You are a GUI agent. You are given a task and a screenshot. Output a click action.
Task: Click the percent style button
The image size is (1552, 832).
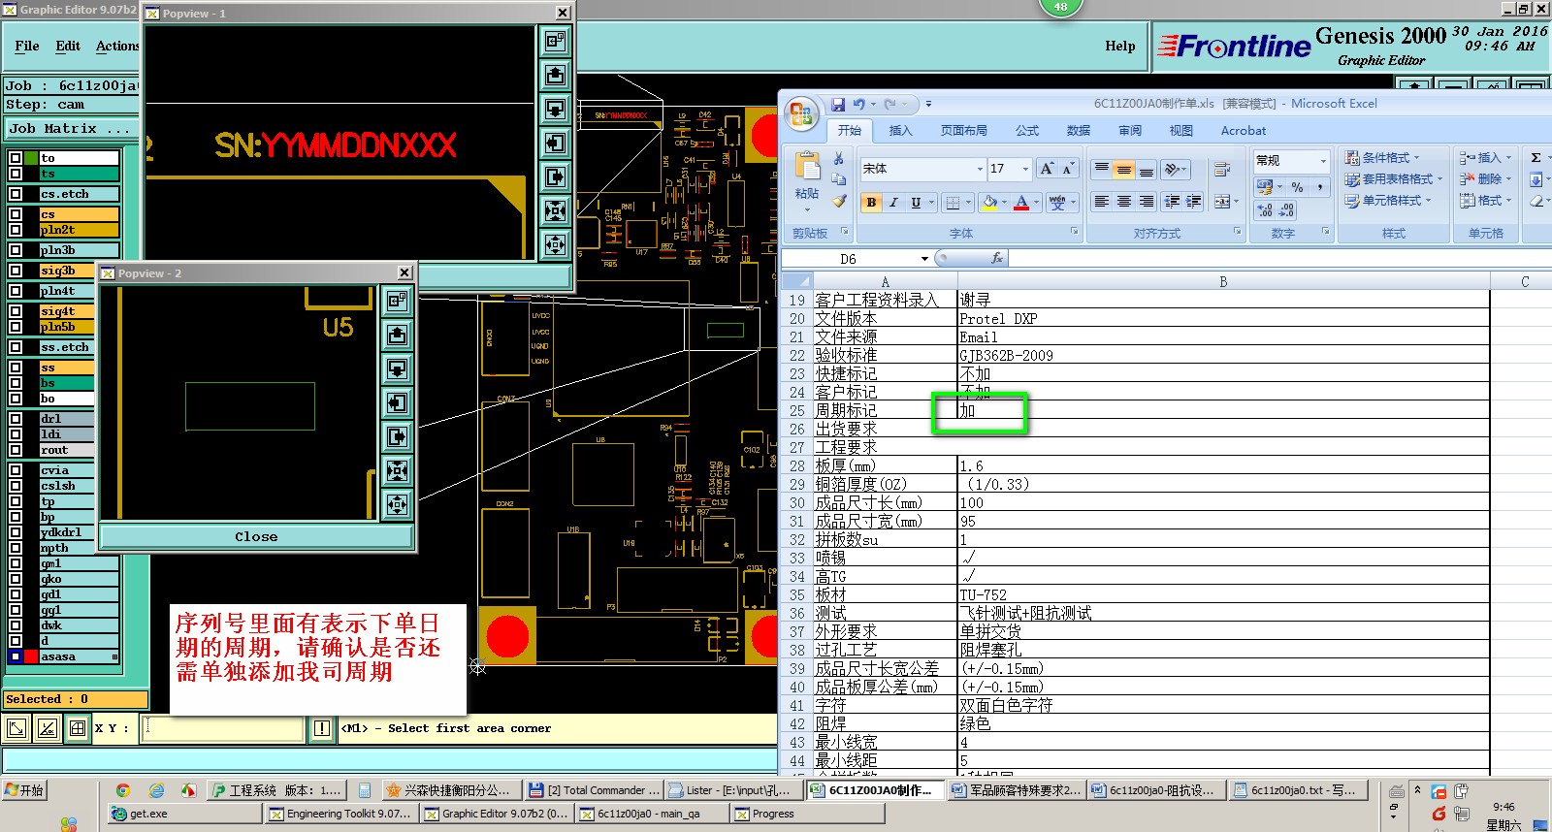(1297, 187)
